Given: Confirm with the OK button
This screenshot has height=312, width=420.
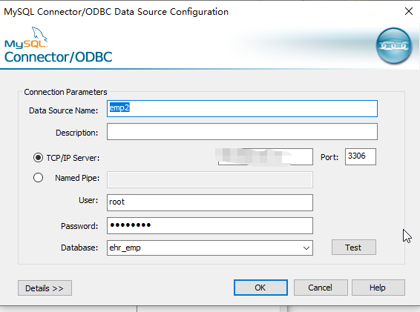Looking at the screenshot, I should click(260, 288).
